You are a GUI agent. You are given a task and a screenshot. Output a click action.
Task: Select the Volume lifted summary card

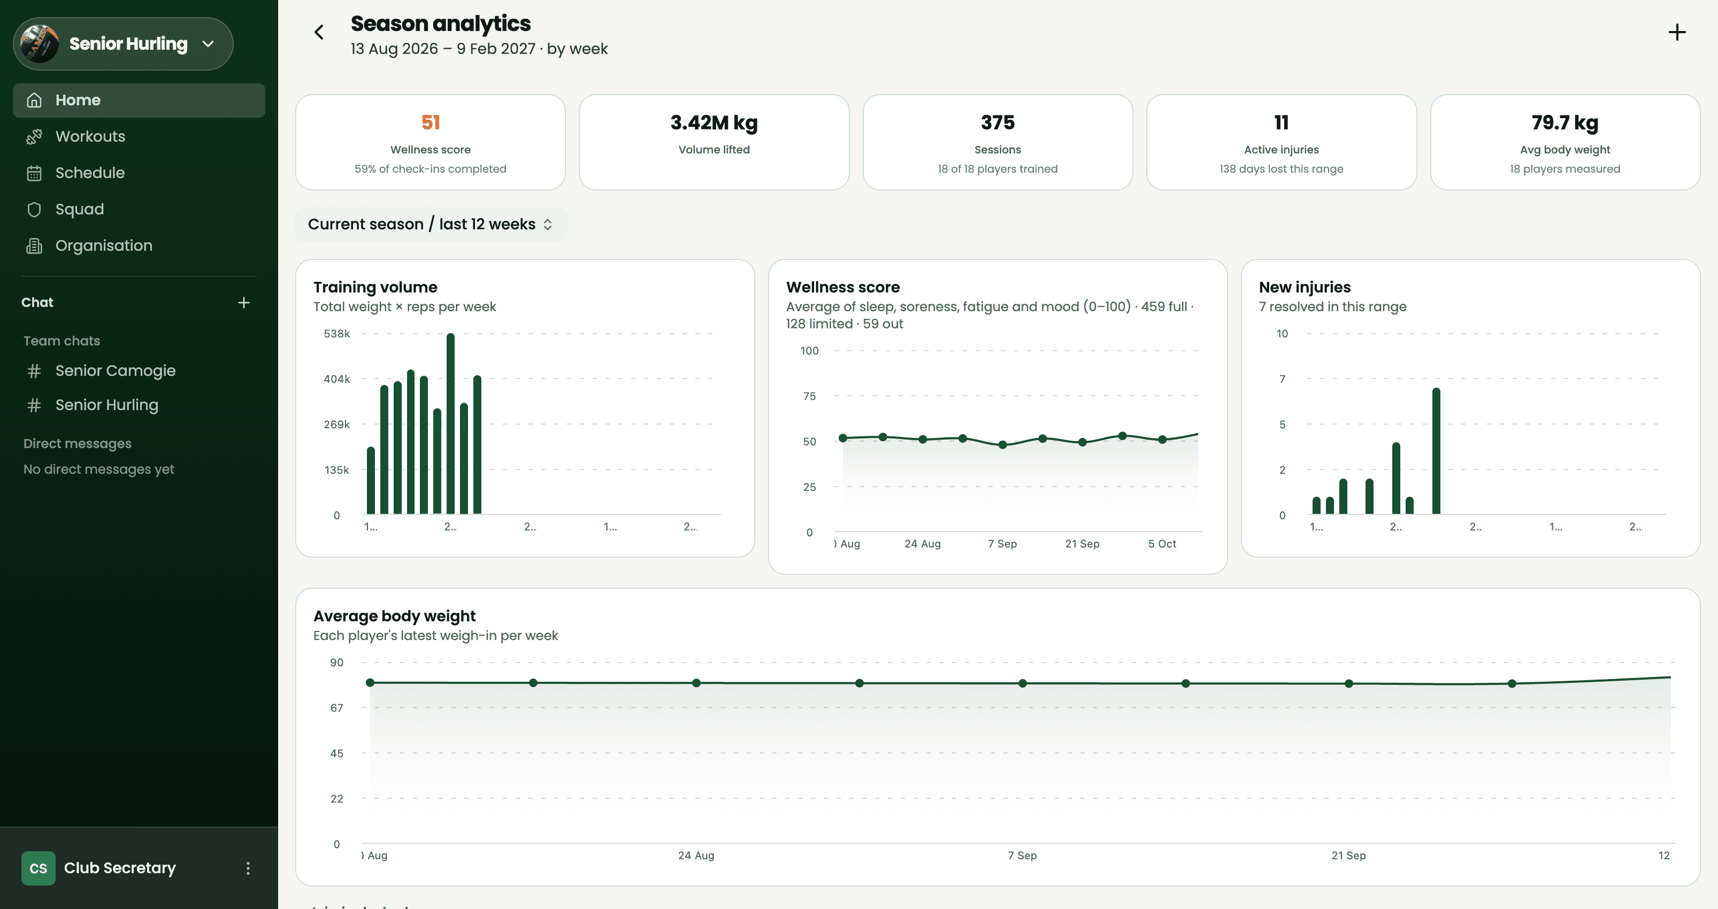point(714,142)
